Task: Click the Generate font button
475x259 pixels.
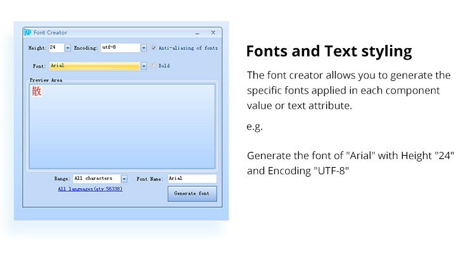Action: point(193,194)
